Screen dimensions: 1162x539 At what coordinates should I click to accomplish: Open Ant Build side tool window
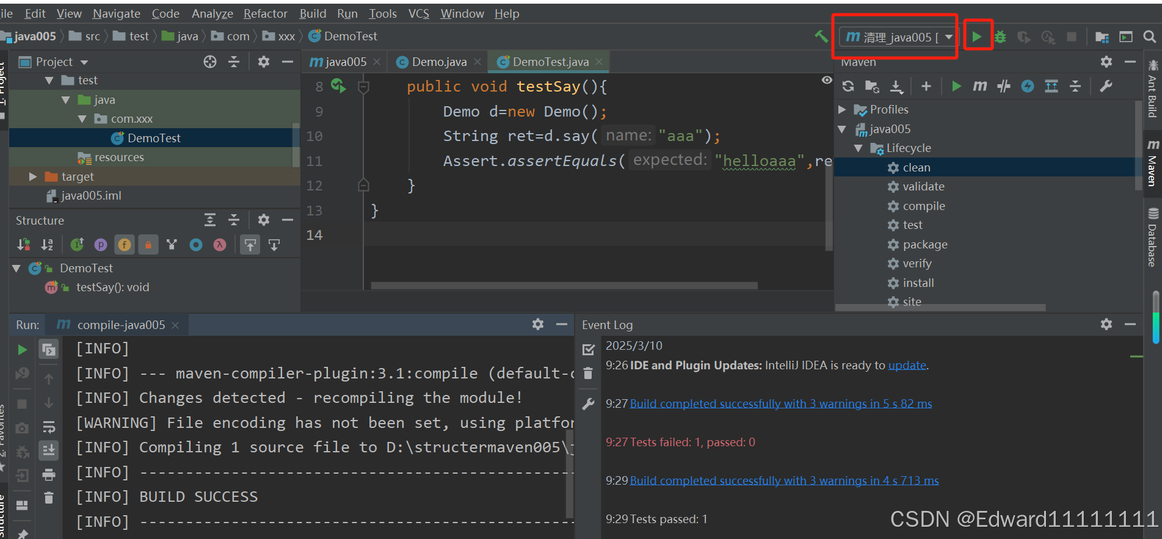pos(1152,89)
